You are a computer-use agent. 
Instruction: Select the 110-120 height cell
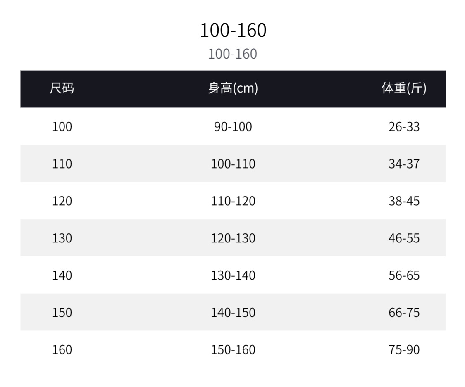[233, 201]
